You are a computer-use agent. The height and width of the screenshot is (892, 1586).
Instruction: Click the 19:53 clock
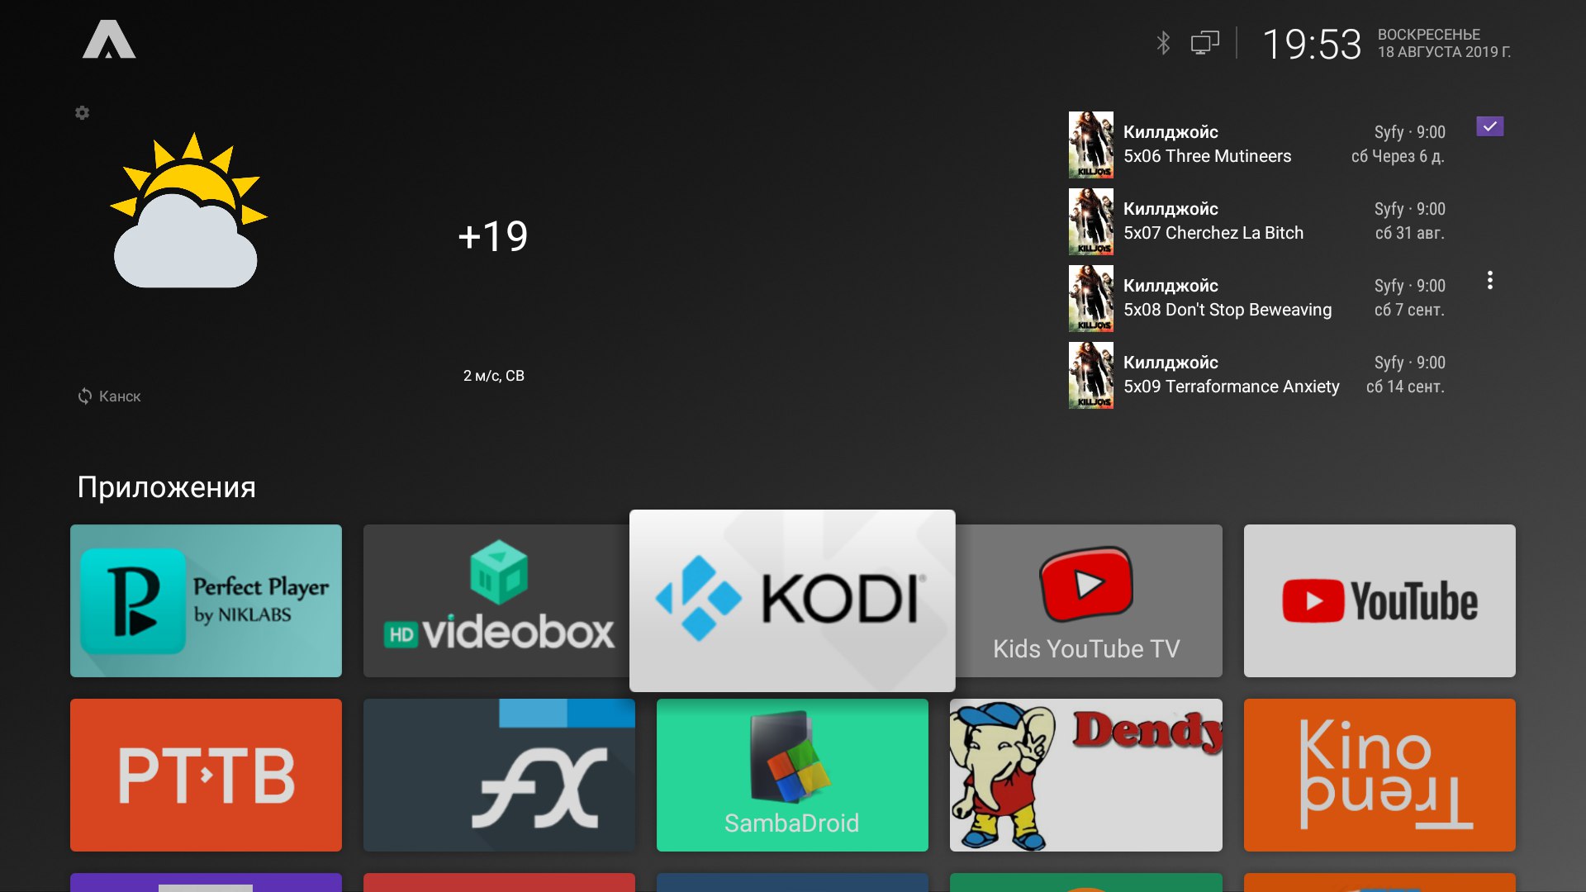tap(1312, 44)
